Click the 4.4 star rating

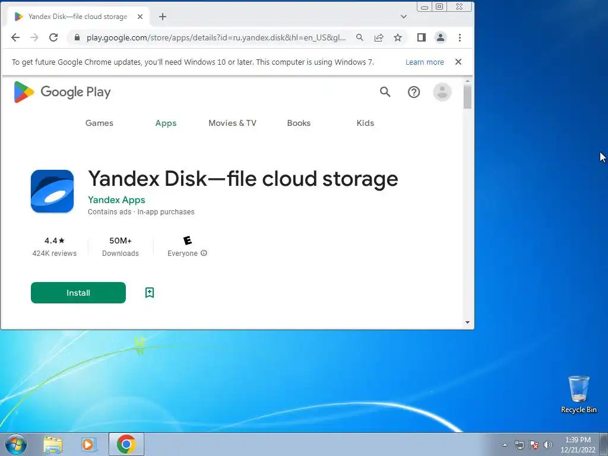54,241
